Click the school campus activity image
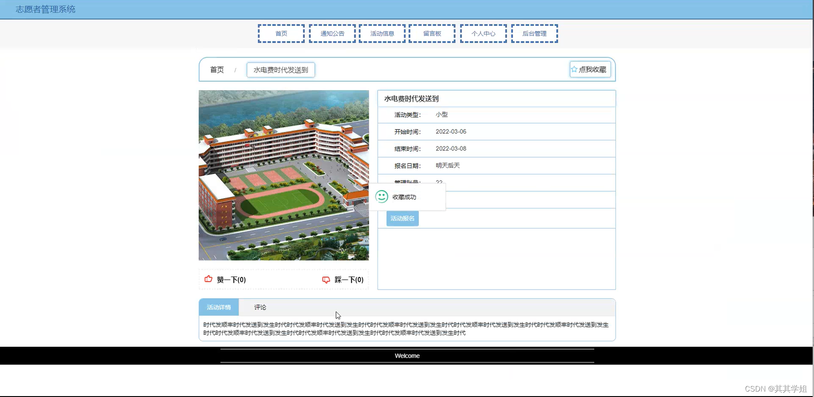This screenshot has height=397, width=814. click(284, 175)
